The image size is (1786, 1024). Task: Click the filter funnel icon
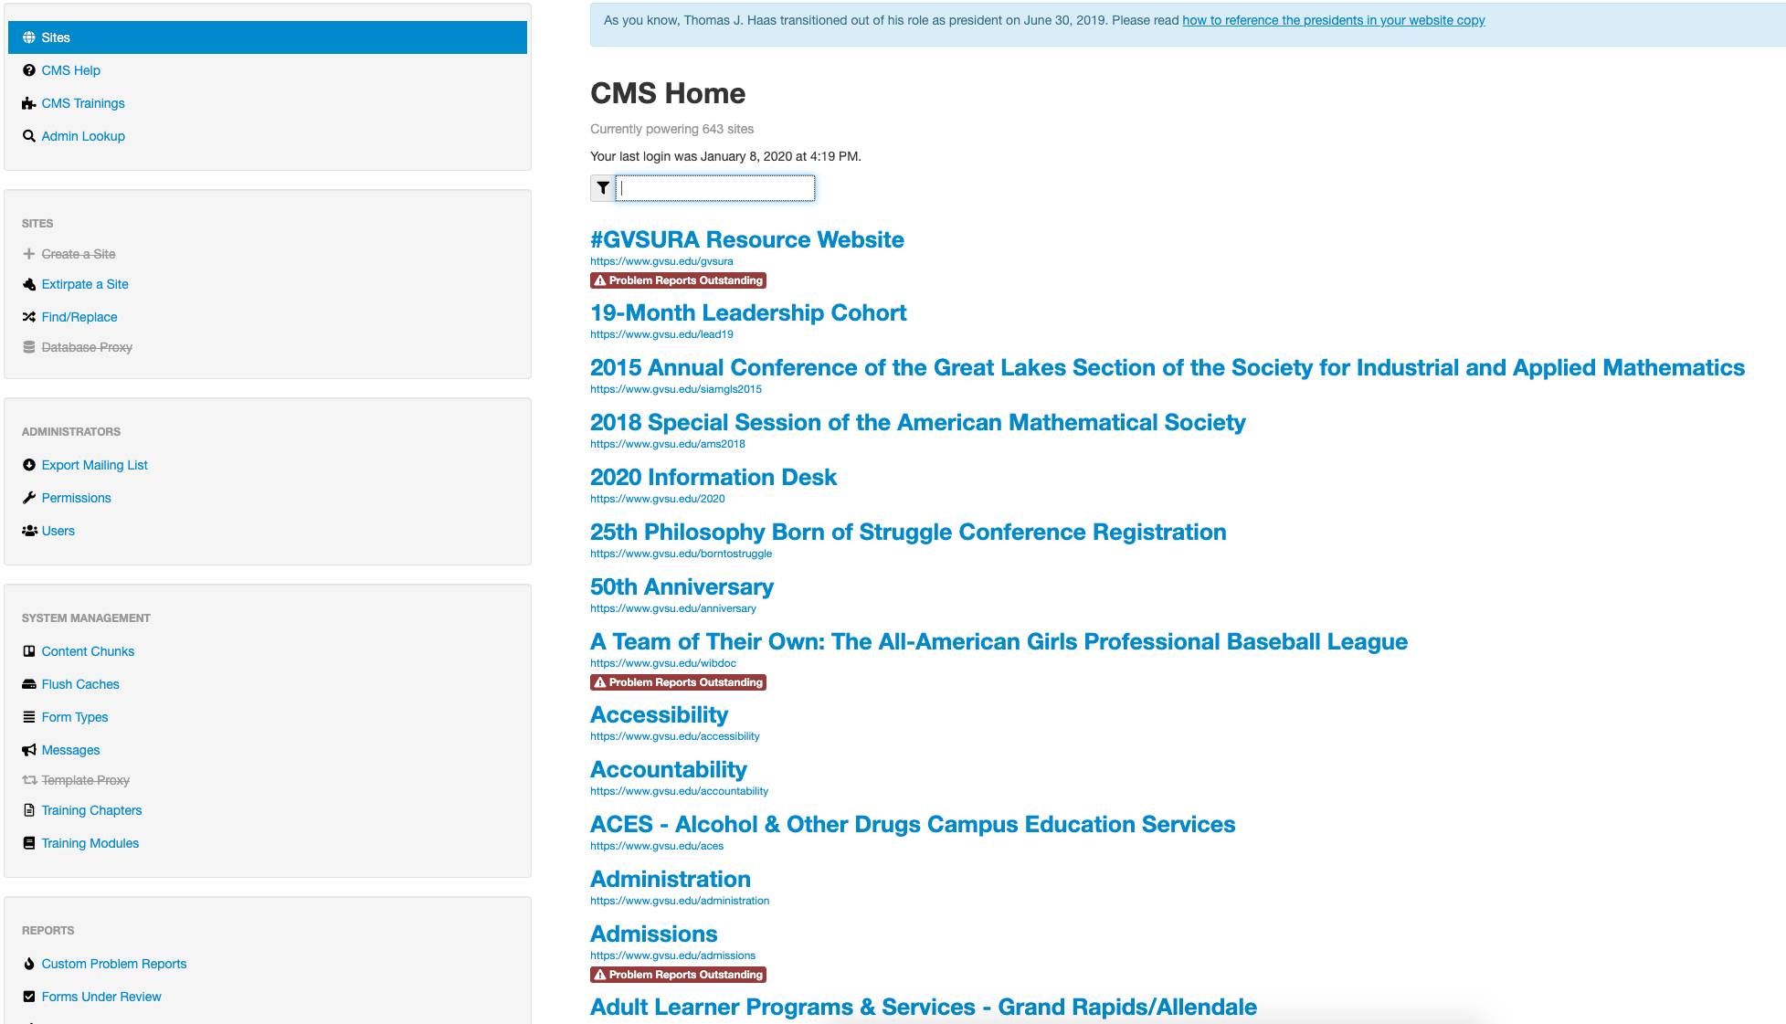[x=603, y=188]
